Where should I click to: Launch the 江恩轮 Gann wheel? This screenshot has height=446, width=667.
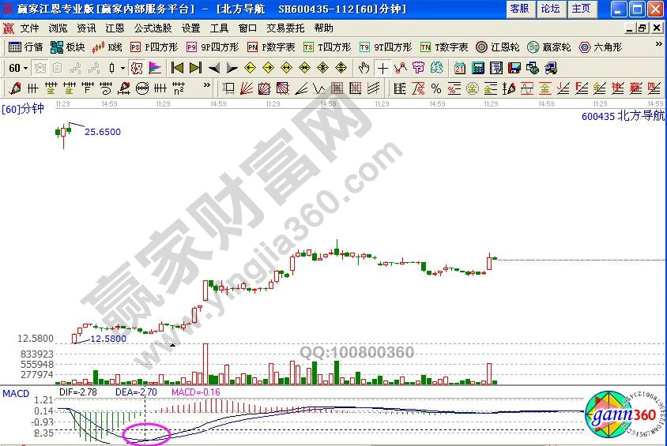coord(498,47)
